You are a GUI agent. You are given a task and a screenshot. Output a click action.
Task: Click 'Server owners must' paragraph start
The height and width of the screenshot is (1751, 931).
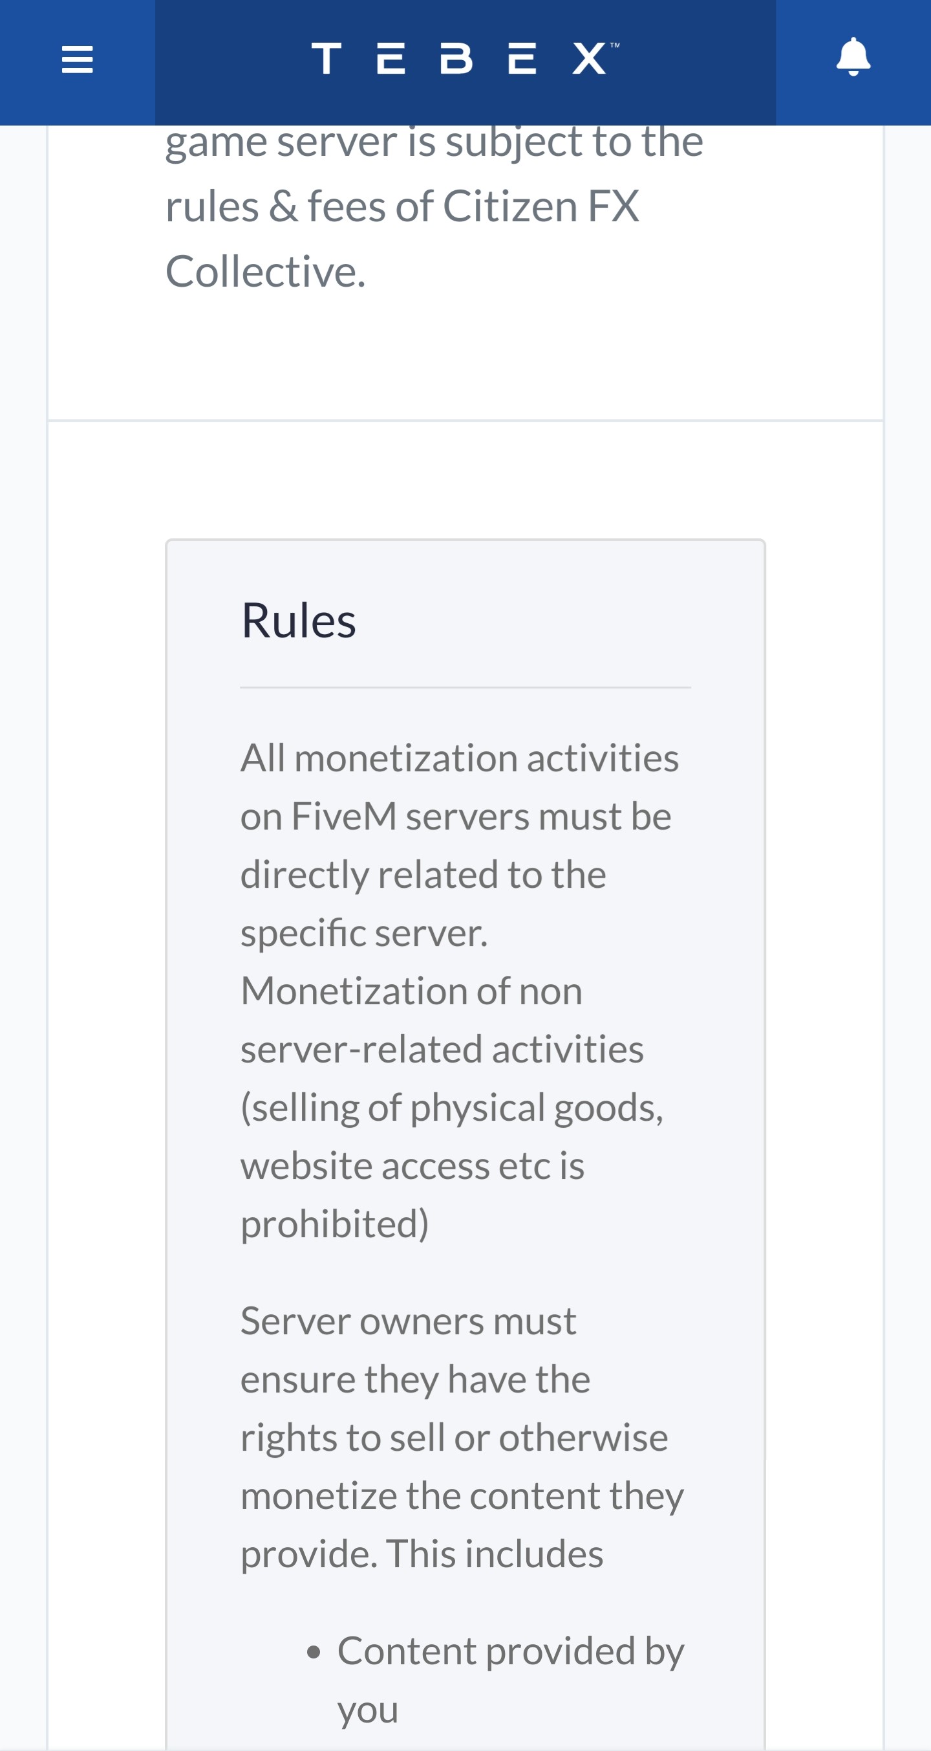408,1321
